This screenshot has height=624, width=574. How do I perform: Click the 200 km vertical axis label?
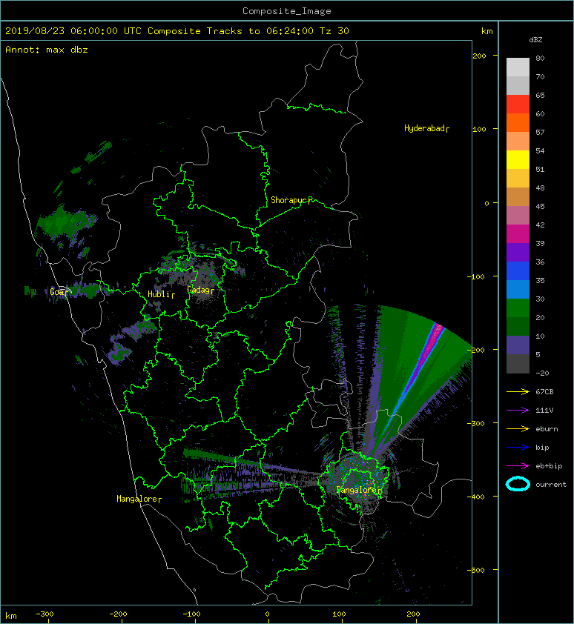pos(479,56)
